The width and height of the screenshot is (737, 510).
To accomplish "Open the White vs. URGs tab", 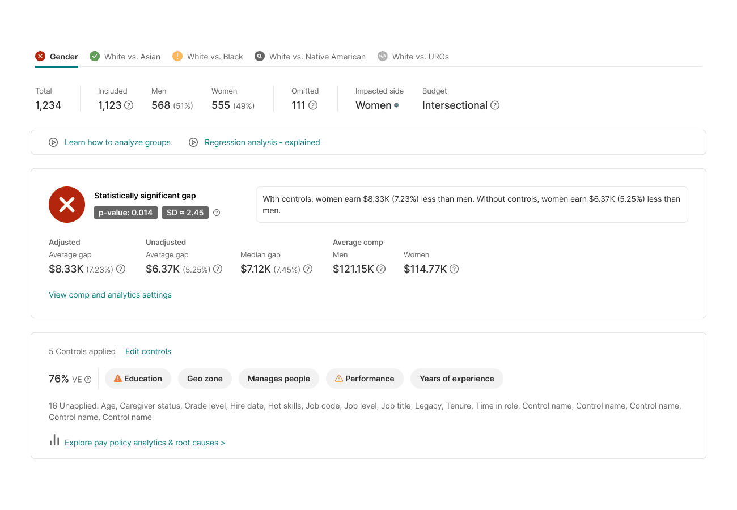I will pos(413,57).
